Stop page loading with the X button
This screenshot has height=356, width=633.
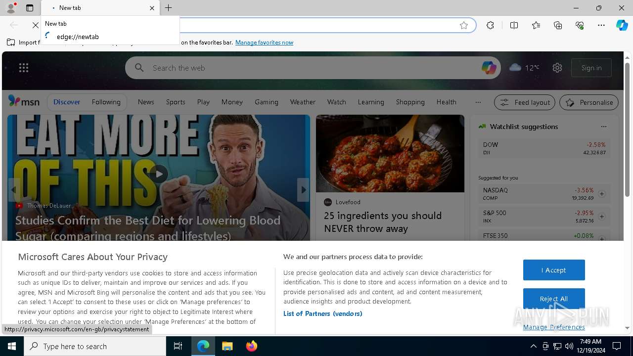pyautogui.click(x=36, y=25)
